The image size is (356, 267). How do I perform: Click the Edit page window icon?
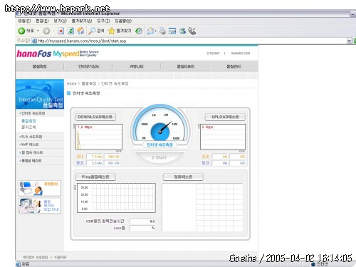172,31
